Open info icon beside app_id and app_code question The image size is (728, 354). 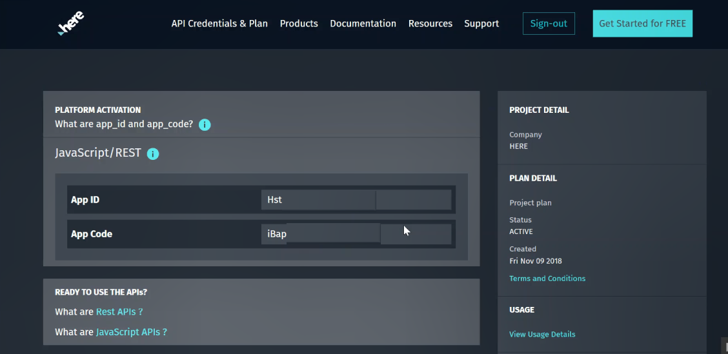point(205,124)
